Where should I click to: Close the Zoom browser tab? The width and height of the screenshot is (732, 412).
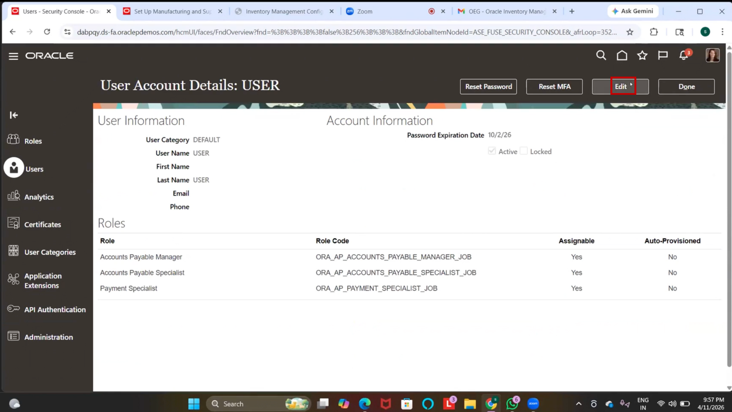(x=443, y=11)
